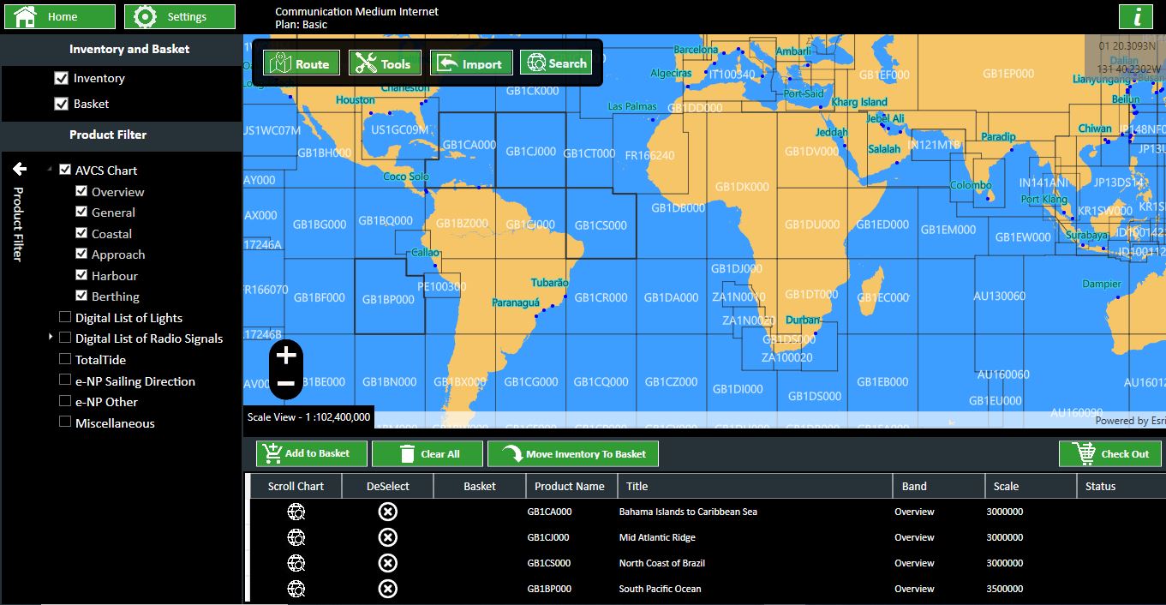Enable the TotalTide product filter
This screenshot has width=1166, height=605.
(x=64, y=359)
